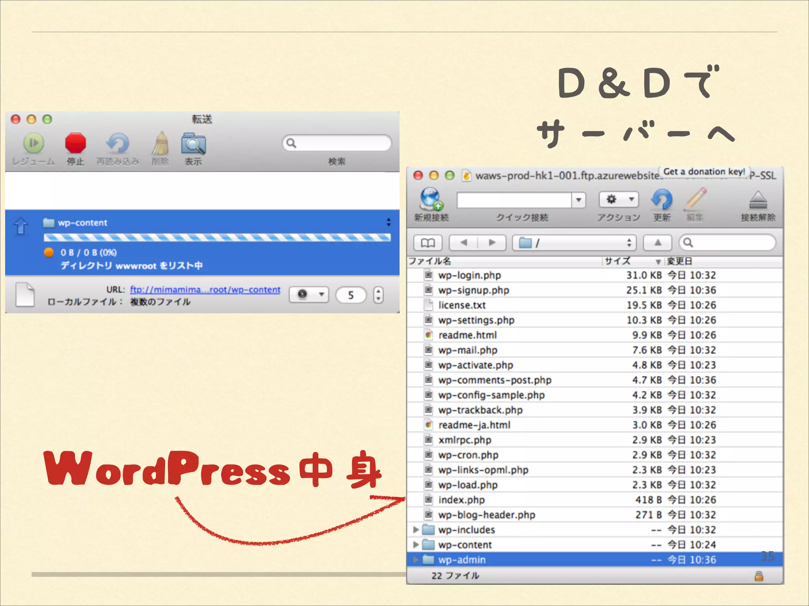Select wp-trackback.php file
The image size is (809, 606).
pos(595,410)
